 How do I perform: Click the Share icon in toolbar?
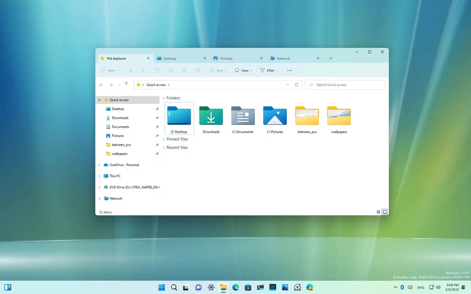[184, 71]
